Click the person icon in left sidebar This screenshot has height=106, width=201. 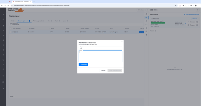[x=3, y=26]
